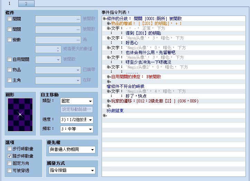Select the line 也许会有什么用，先留着吧
This screenshot has height=181, width=250.
tap(174, 53)
